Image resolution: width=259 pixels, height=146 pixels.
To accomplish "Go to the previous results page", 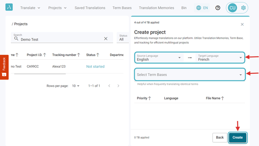I will click(109, 86).
